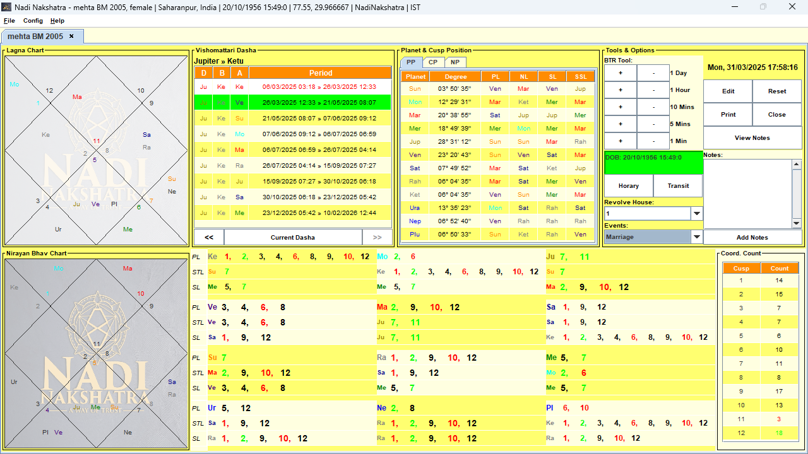The height and width of the screenshot is (454, 808).
Task: Click the Jupiter » Ketu dasha heading
Action: click(x=218, y=61)
